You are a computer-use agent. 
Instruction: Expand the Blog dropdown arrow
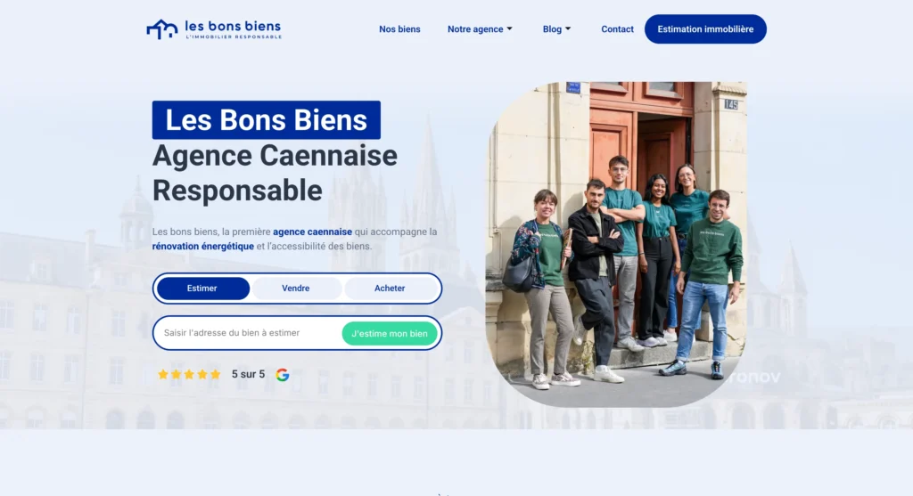(568, 28)
